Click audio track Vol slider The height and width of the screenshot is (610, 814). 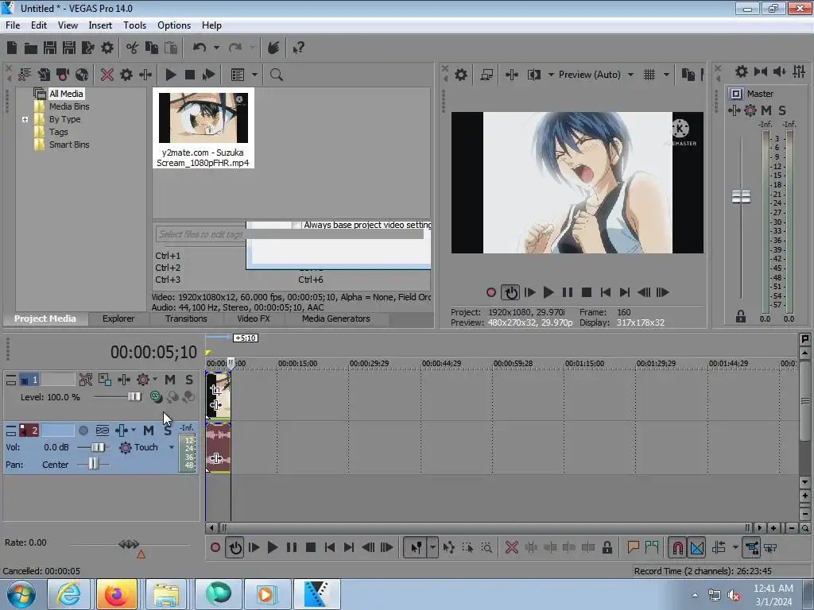point(98,447)
